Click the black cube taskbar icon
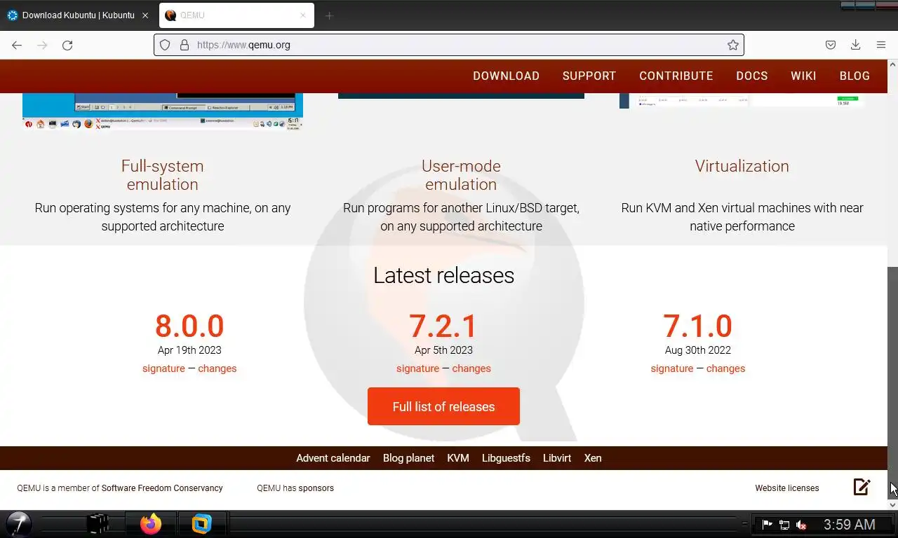Screen dimensions: 898x538 coord(98,524)
